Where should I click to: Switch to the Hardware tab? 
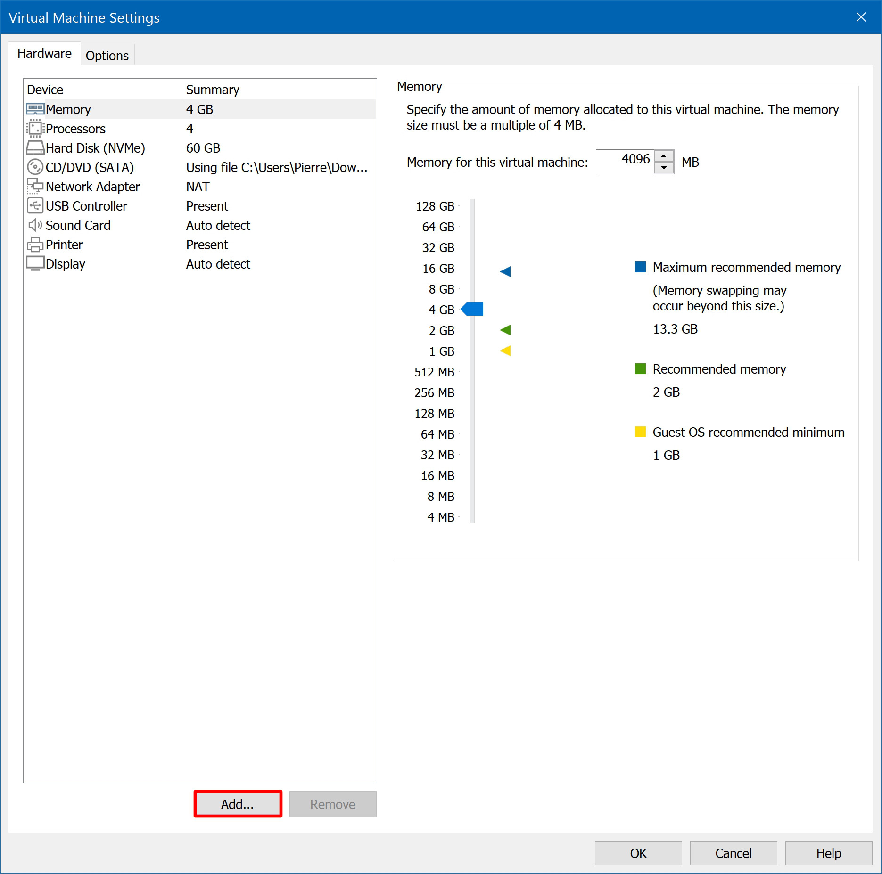coord(44,54)
